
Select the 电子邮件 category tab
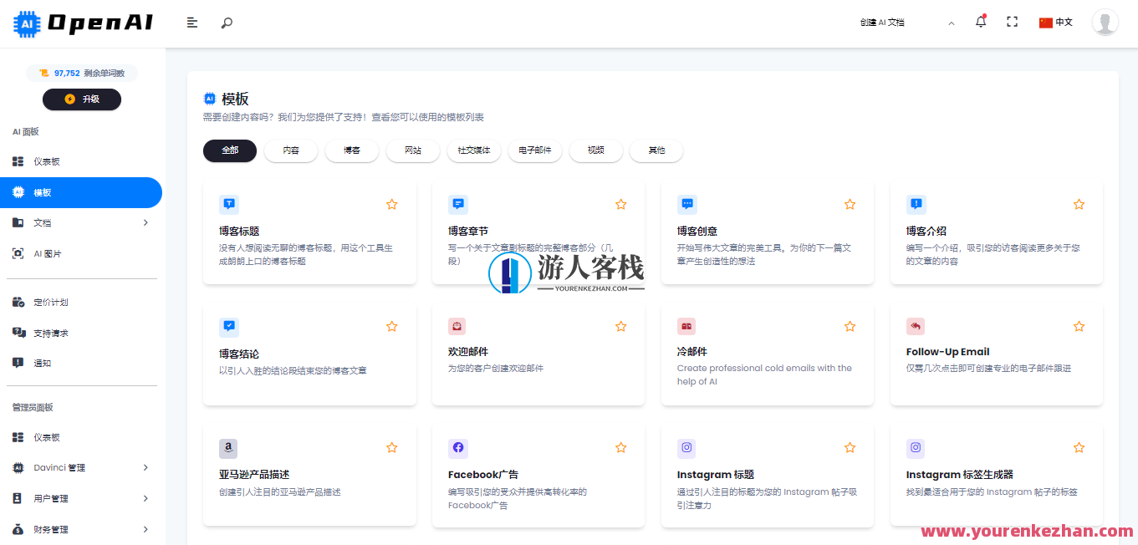pyautogui.click(x=534, y=151)
